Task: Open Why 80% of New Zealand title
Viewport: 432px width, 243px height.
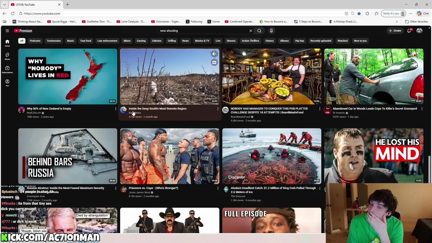Action: pos(49,109)
